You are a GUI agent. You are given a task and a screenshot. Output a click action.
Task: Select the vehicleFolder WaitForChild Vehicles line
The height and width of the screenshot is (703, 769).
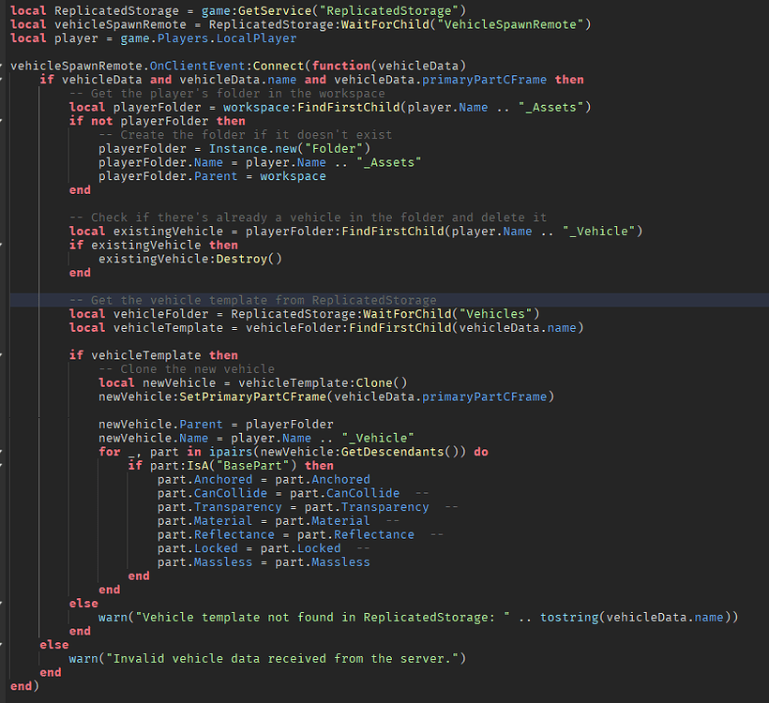[x=281, y=313]
